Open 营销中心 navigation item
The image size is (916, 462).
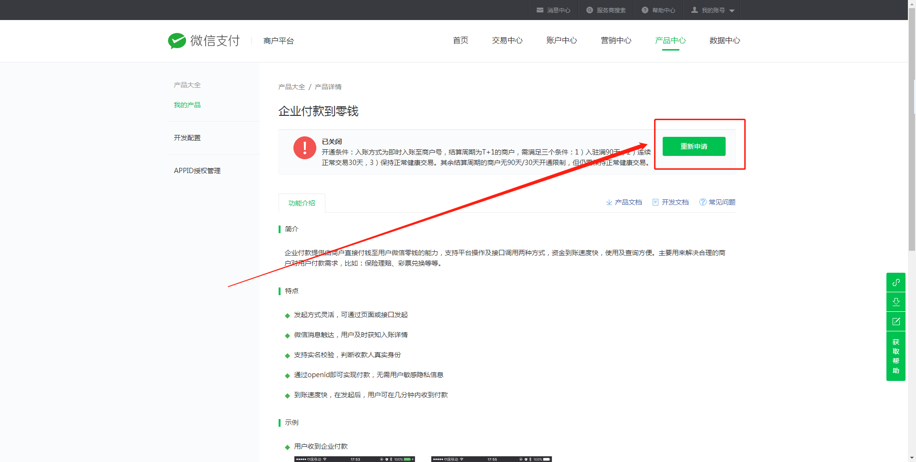click(616, 41)
